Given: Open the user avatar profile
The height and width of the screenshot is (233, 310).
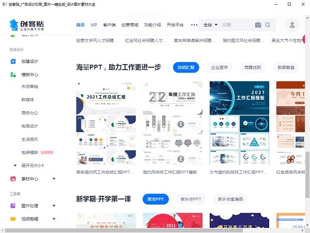Looking at the screenshot, I should 292,25.
